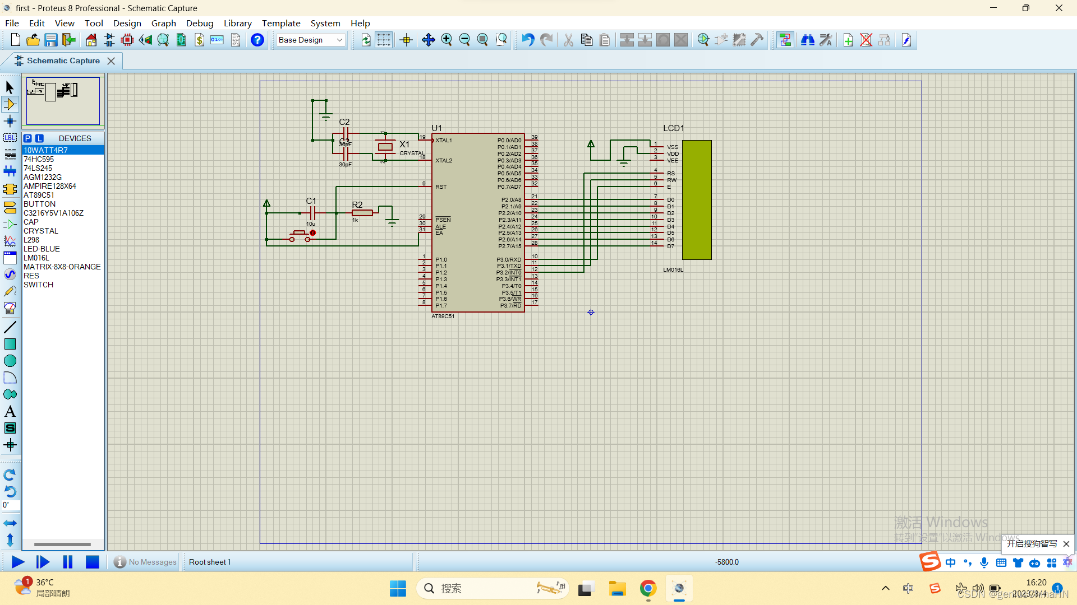Open the Design menu
Viewport: 1077px width, 605px height.
click(127, 23)
